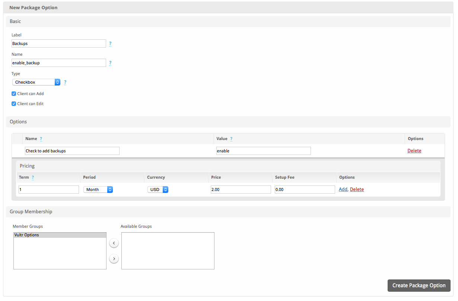The height and width of the screenshot is (301, 458).
Task: Click help icon beside Value column header
Action: pos(231,139)
